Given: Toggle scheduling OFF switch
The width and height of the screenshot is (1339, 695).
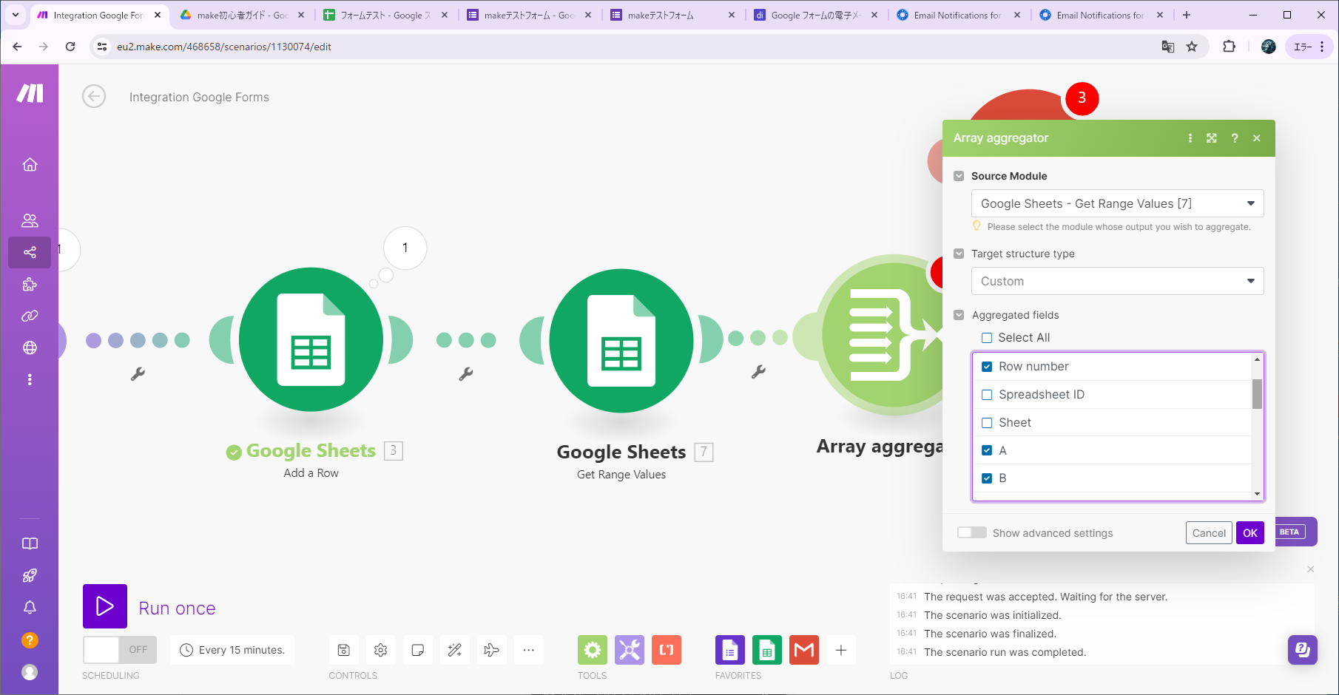Looking at the screenshot, I should [x=120, y=650].
